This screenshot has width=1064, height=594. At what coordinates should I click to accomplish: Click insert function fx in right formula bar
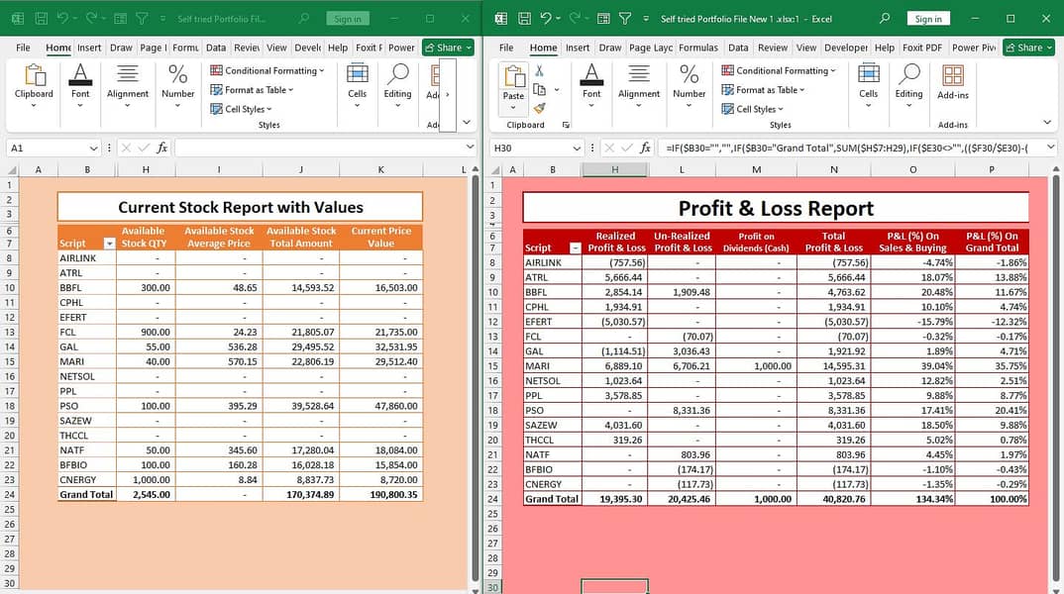[x=645, y=148]
